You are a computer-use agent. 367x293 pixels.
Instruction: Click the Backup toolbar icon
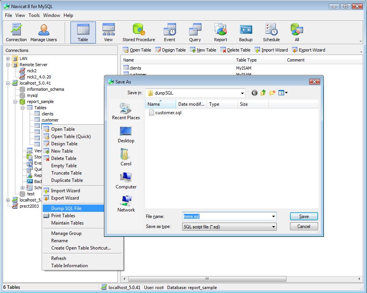[246, 32]
